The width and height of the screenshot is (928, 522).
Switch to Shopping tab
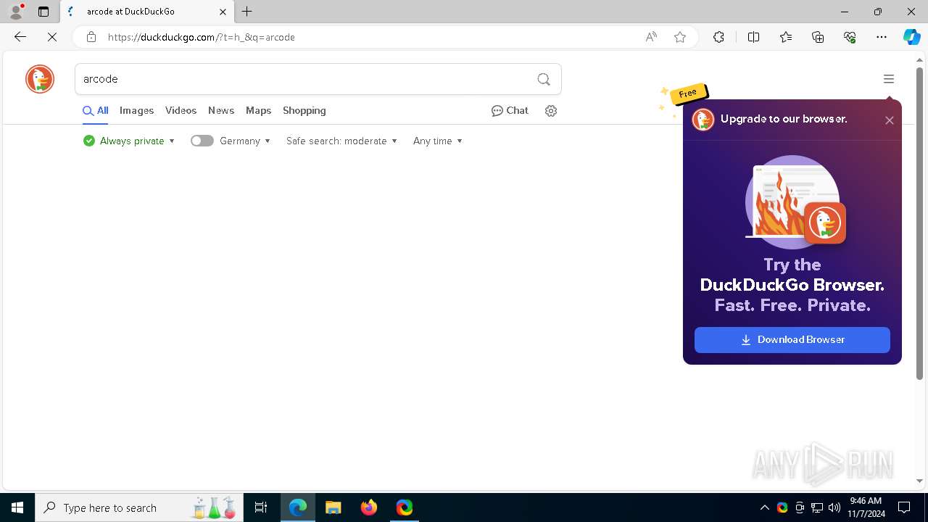coord(304,111)
